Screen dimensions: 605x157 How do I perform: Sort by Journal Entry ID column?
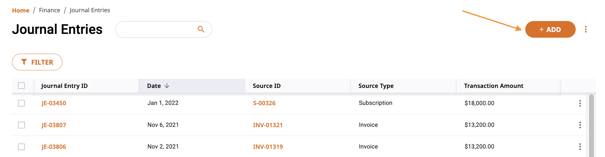[x=64, y=86]
